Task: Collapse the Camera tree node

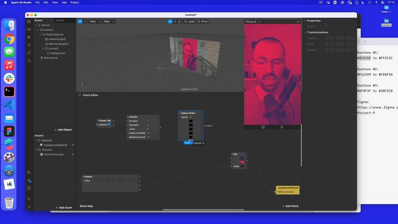Action: (38, 30)
